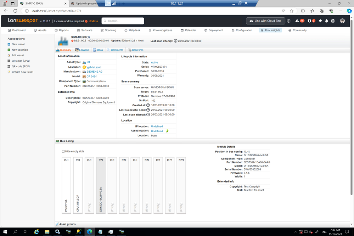Open Deployment menu
Screen dimensions: 354x236
[x=214, y=30]
